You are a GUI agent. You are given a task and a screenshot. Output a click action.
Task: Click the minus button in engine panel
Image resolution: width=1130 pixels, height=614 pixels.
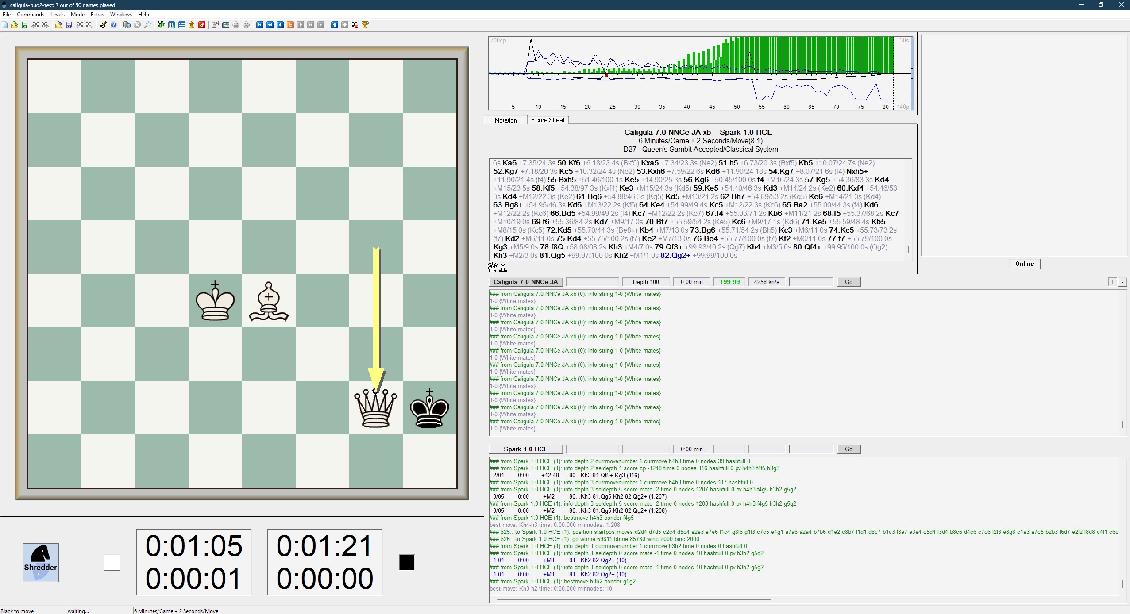(x=1122, y=282)
